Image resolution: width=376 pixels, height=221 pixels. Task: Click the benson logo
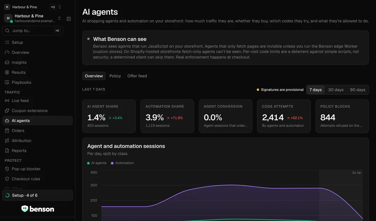pos(38,209)
